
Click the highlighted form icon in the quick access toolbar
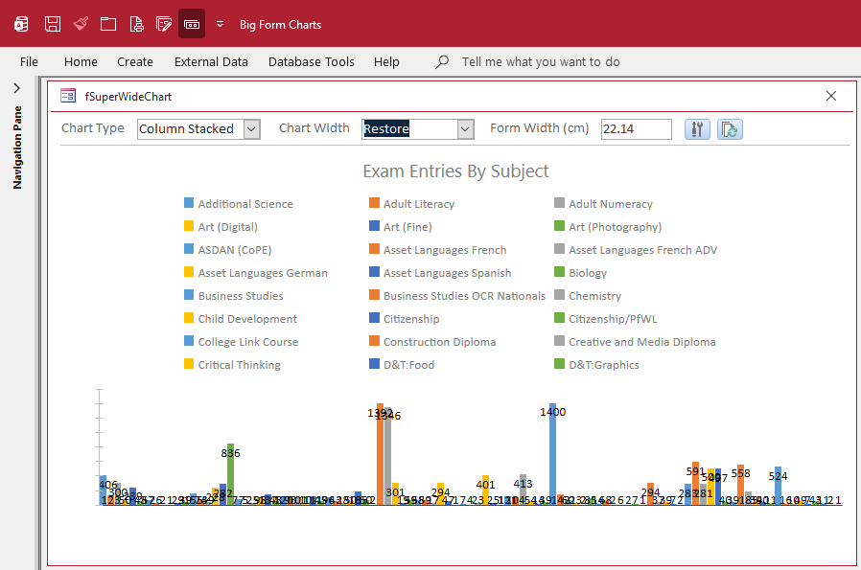192,24
